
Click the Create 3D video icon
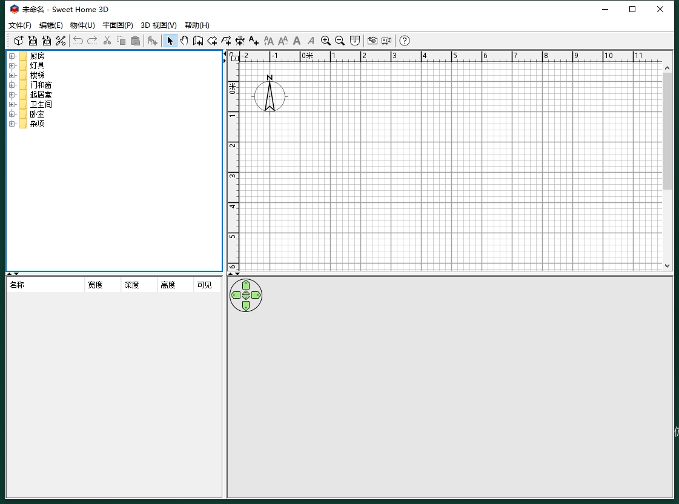[x=386, y=41]
